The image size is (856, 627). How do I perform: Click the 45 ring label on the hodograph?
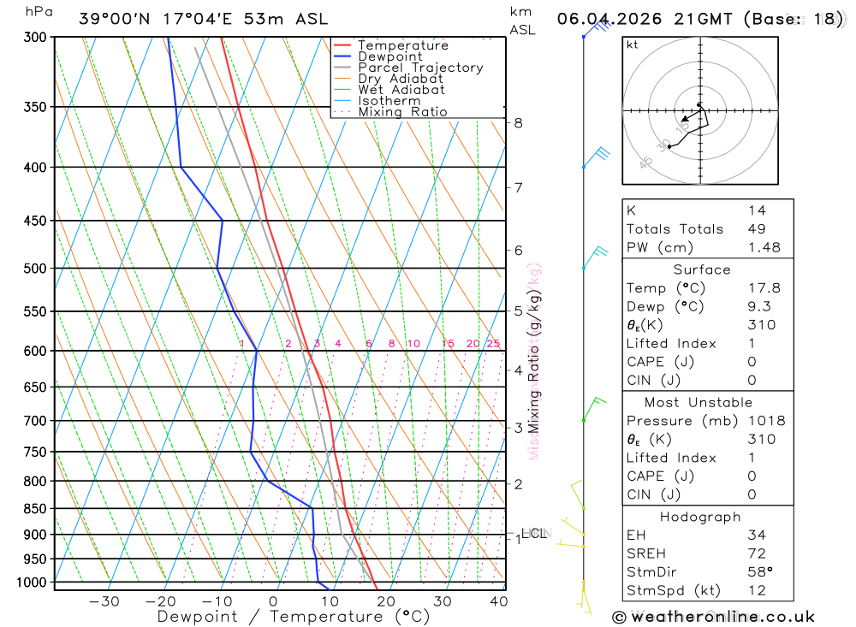(645, 163)
